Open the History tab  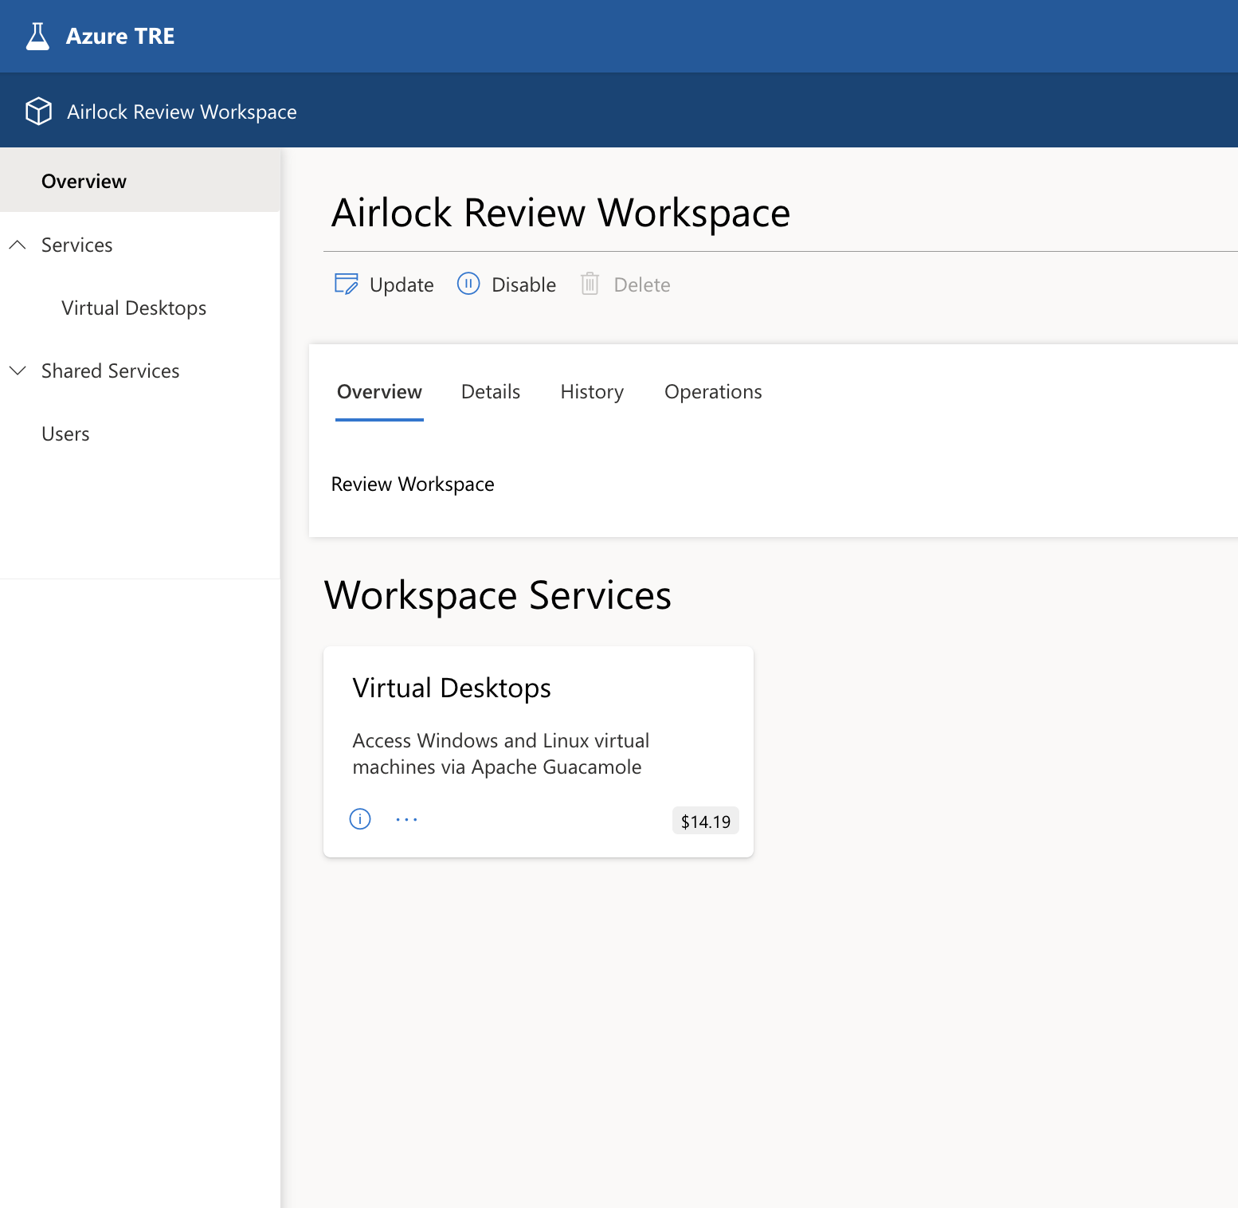click(592, 392)
